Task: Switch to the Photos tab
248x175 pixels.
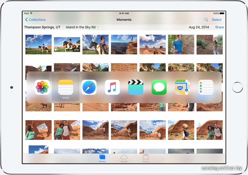Action: click(x=102, y=158)
